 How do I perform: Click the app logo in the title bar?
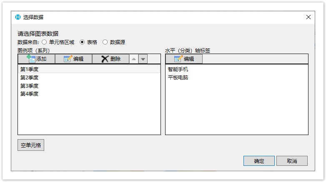(x=18, y=17)
